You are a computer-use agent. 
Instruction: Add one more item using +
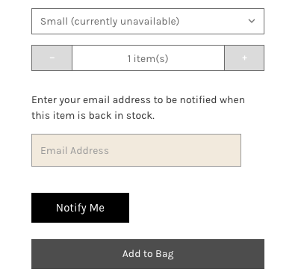(244, 58)
